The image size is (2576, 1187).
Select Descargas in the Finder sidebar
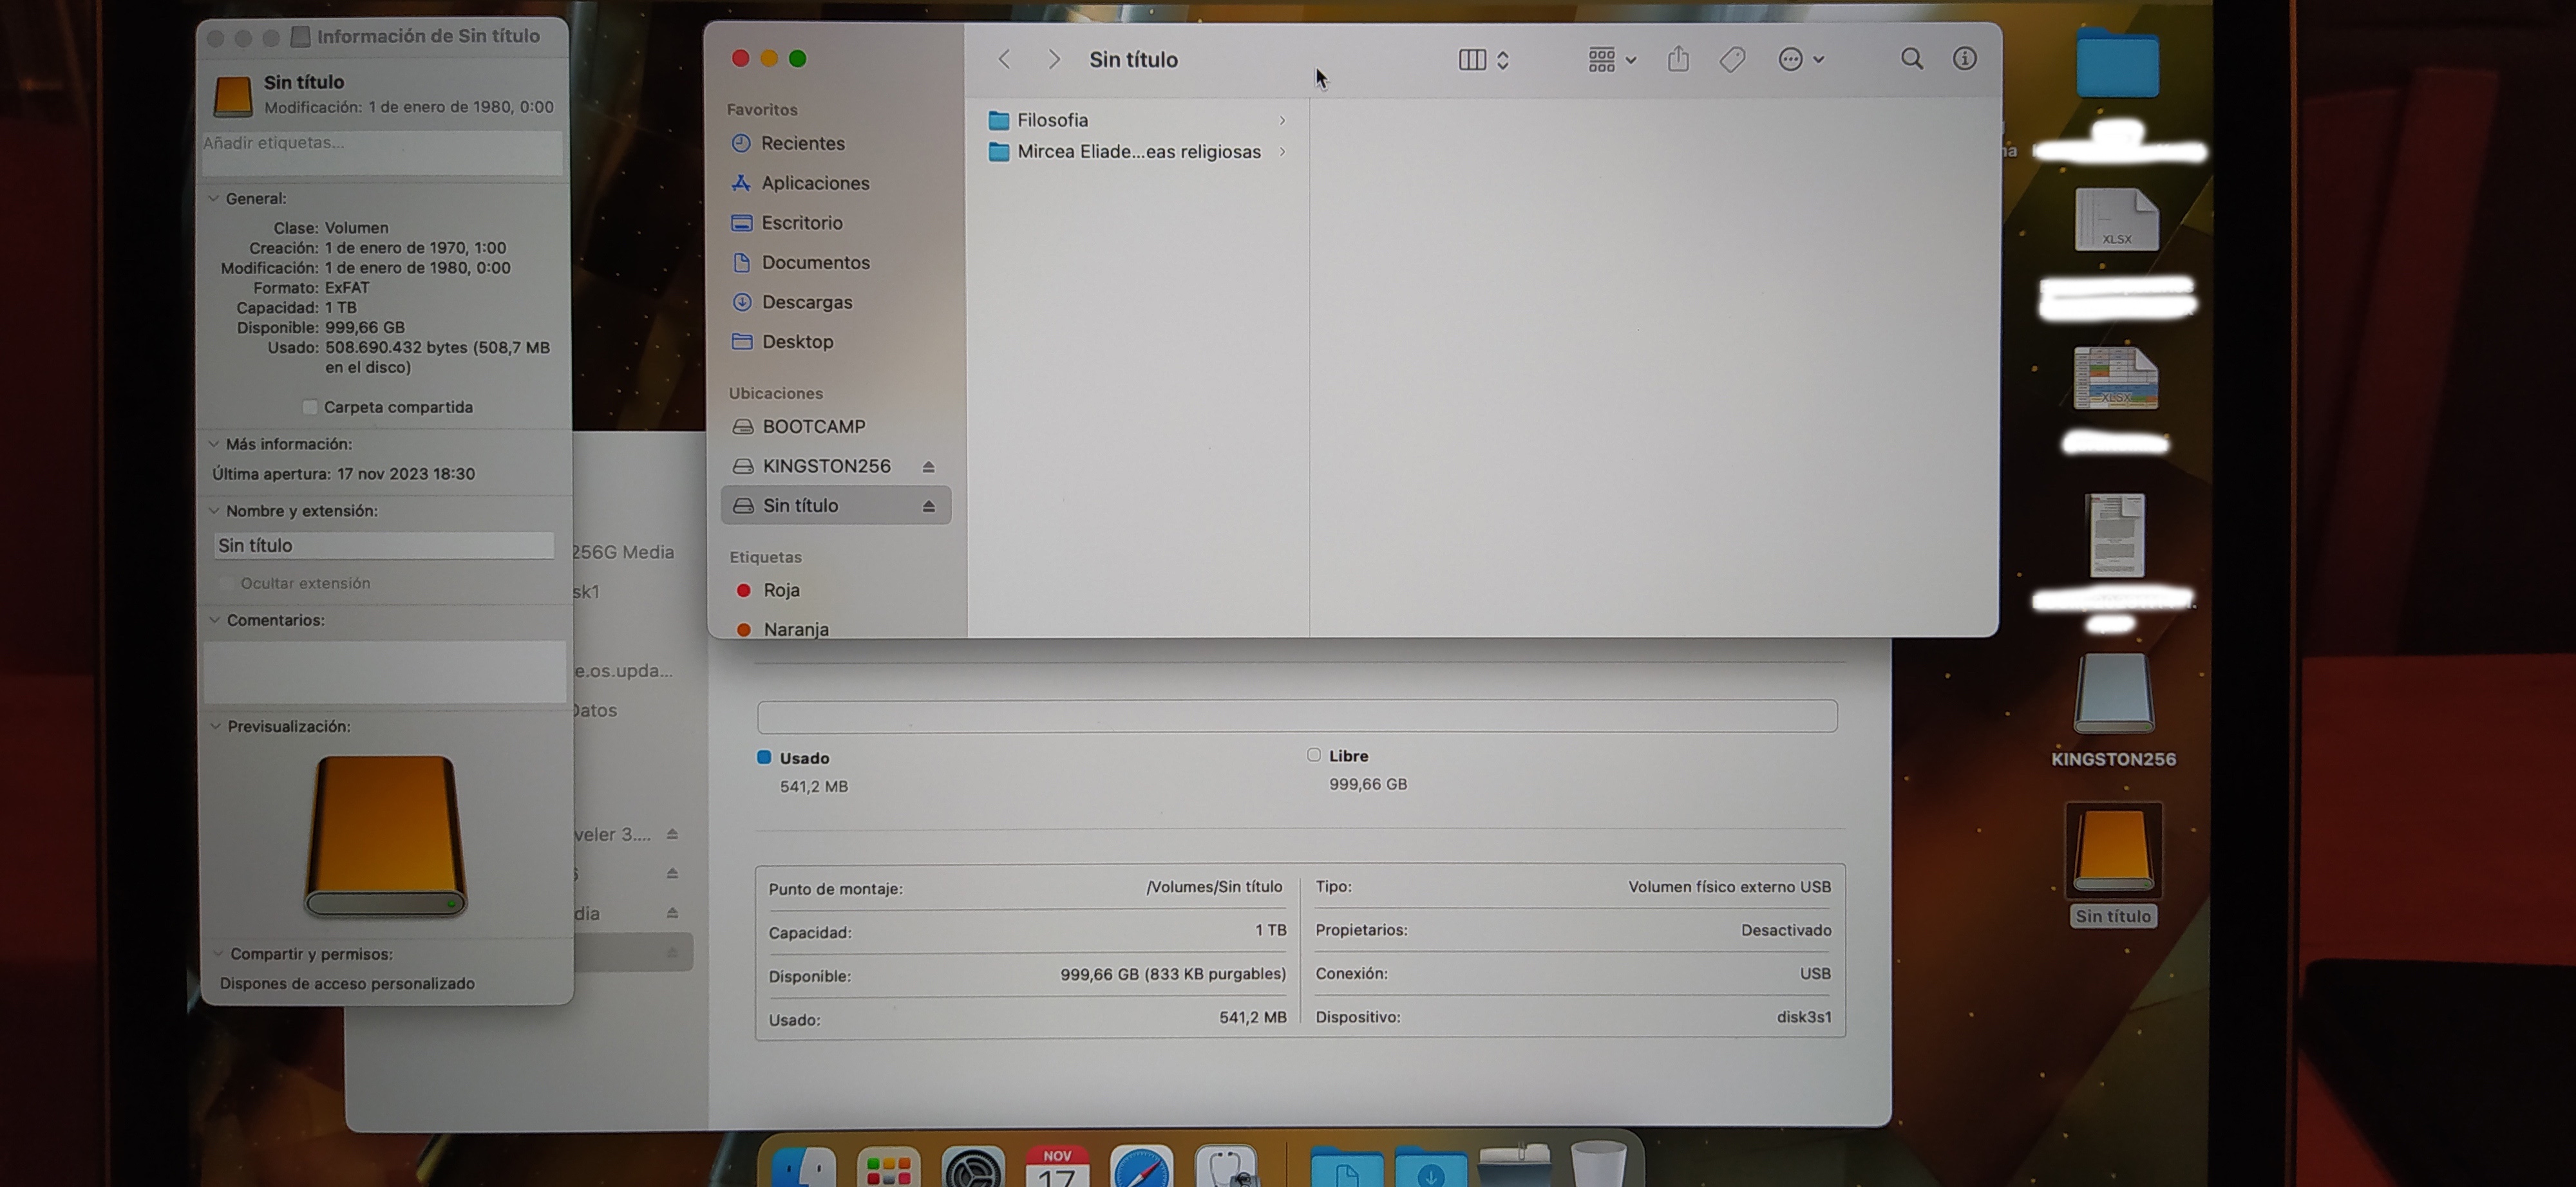806,302
